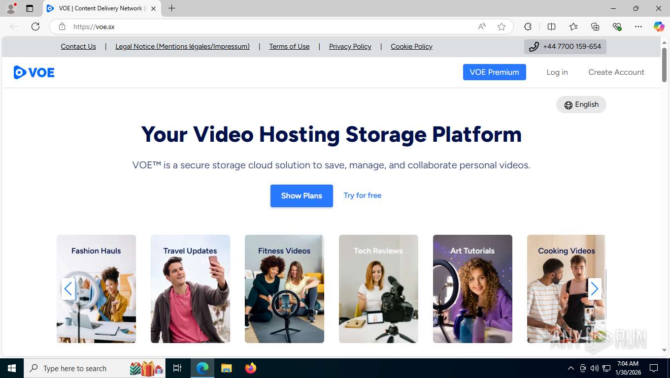Open the Travel Updates card
The width and height of the screenshot is (670, 378).
(190, 289)
